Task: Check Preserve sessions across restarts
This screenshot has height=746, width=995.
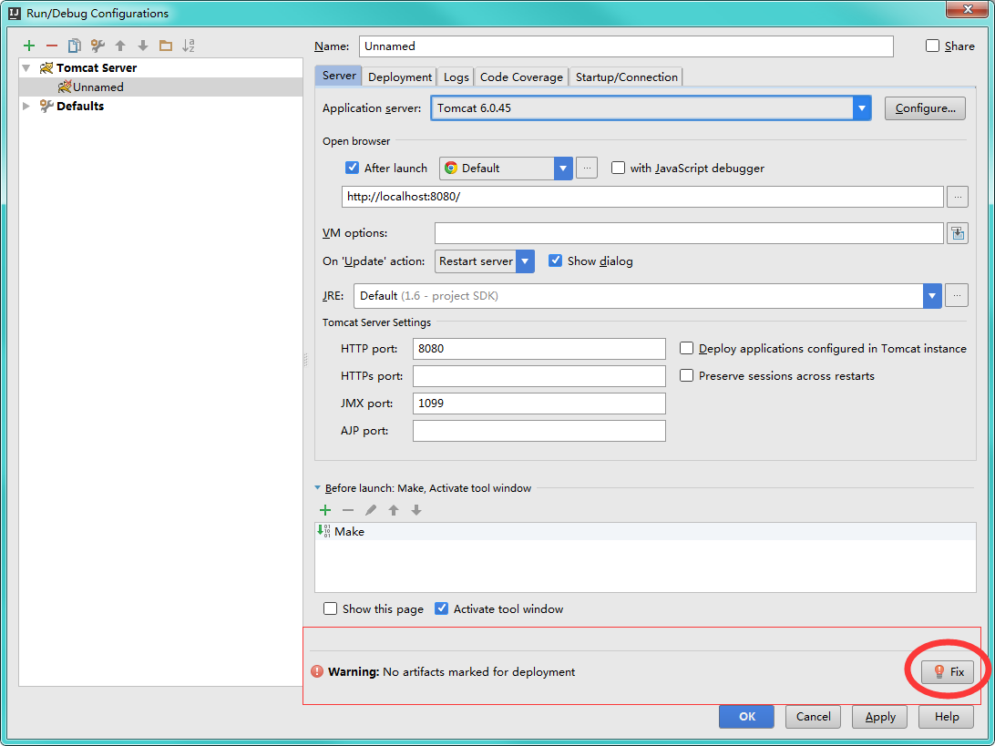Action: [686, 375]
